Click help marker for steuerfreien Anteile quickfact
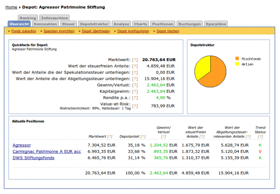Viewport: 280px width, 194px height. coord(135,66)
